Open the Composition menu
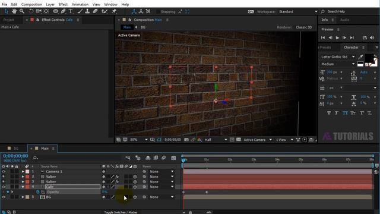Screen dimensions: 380x214 31,4
